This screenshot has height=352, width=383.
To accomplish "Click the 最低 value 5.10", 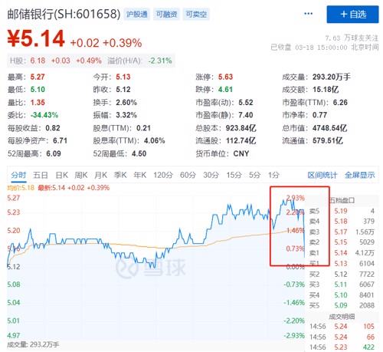I will (38, 90).
